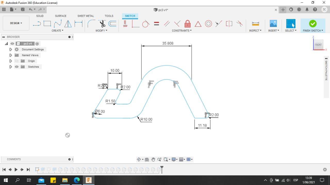Apply the Fix/Unfix lock constraint
The width and height of the screenshot is (330, 185).
187,24
